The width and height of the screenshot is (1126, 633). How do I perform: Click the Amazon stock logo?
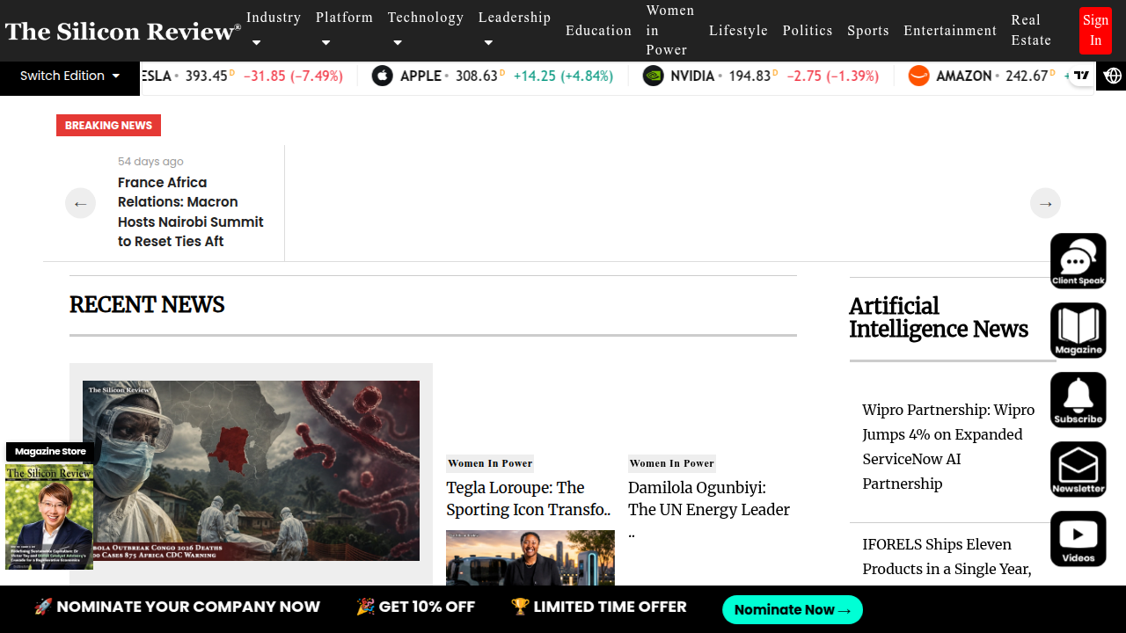[x=918, y=76]
